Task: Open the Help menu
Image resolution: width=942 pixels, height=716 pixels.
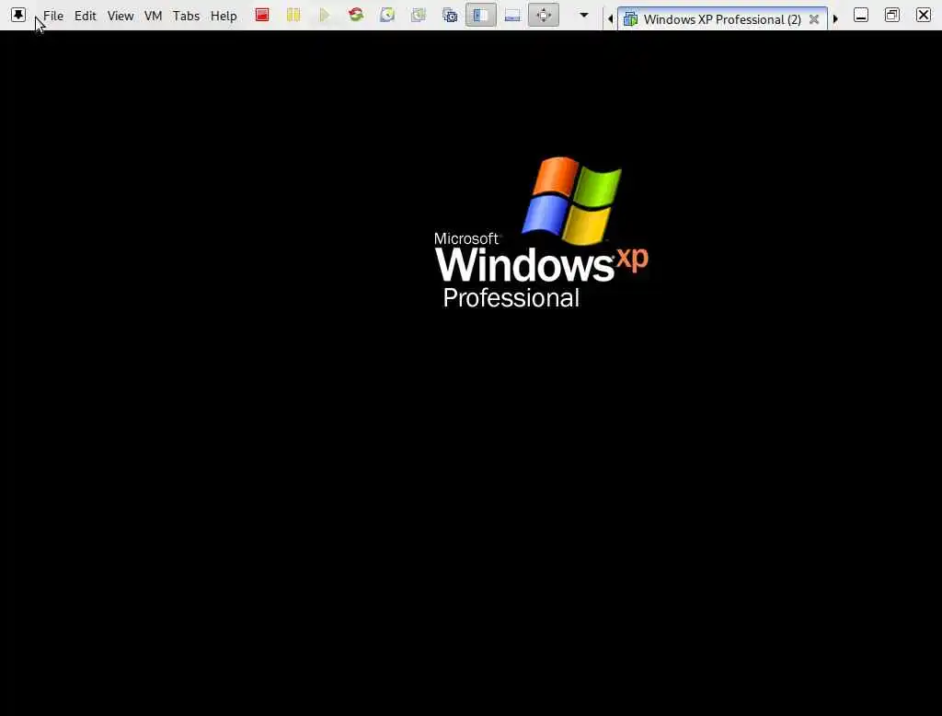Action: coord(224,16)
